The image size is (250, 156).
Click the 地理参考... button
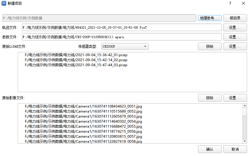[210, 18]
